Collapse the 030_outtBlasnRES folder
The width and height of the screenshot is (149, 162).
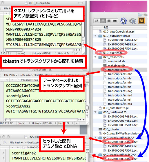point(95,112)
